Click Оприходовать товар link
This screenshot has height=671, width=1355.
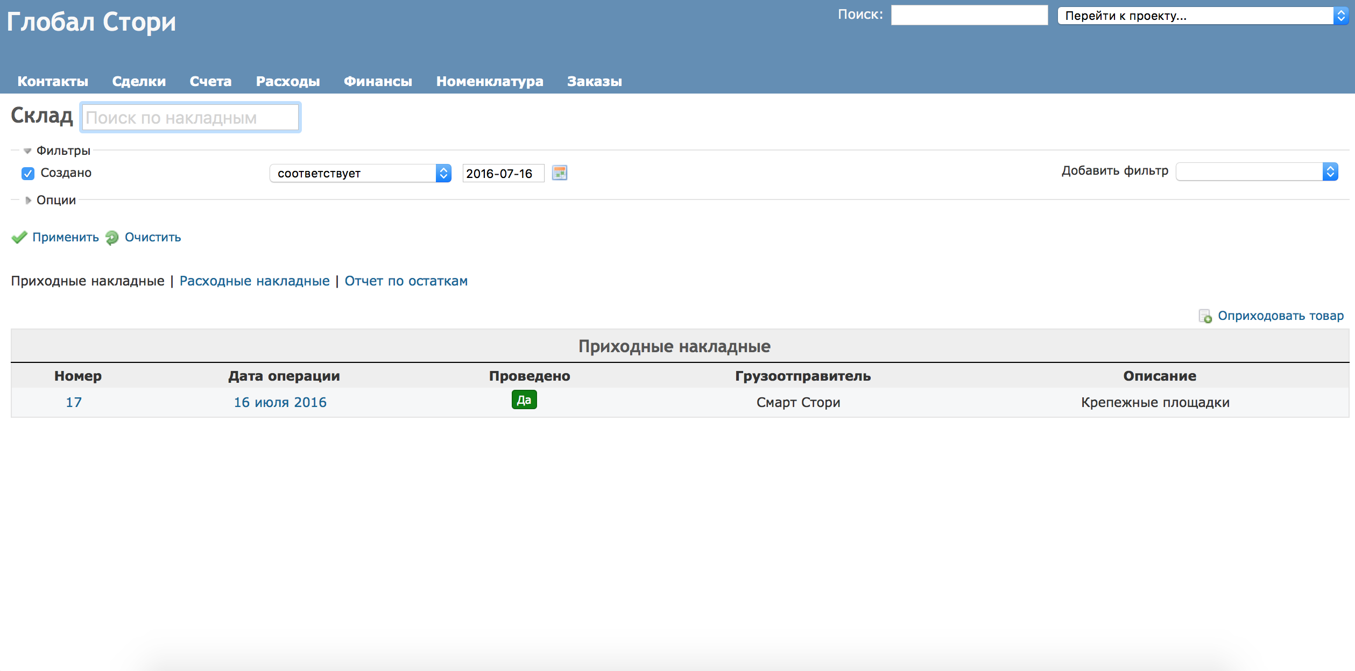tap(1281, 316)
